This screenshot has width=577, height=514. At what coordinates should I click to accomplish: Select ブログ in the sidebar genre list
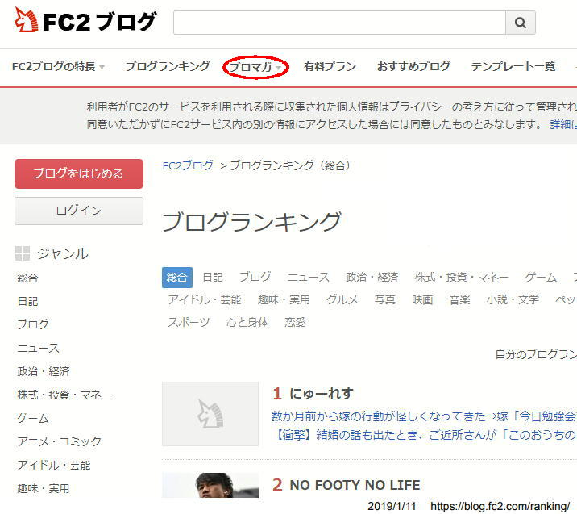pos(33,324)
